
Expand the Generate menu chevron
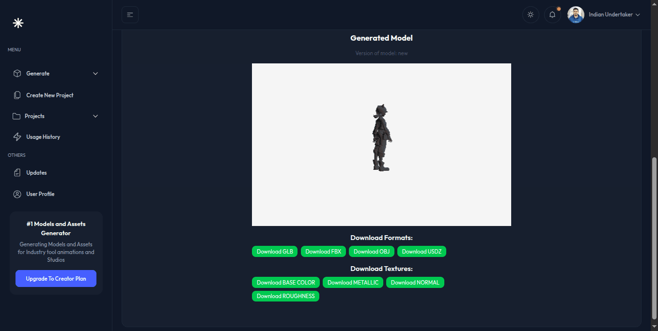click(x=95, y=74)
